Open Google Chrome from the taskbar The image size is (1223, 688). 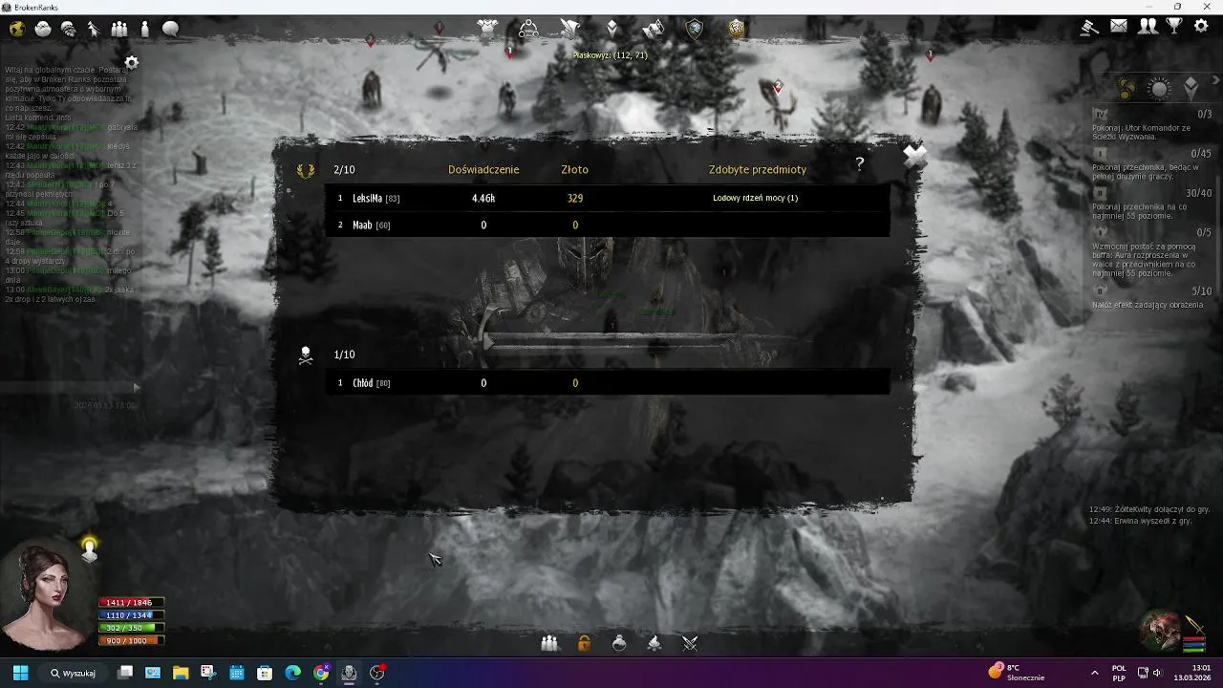[x=321, y=673]
